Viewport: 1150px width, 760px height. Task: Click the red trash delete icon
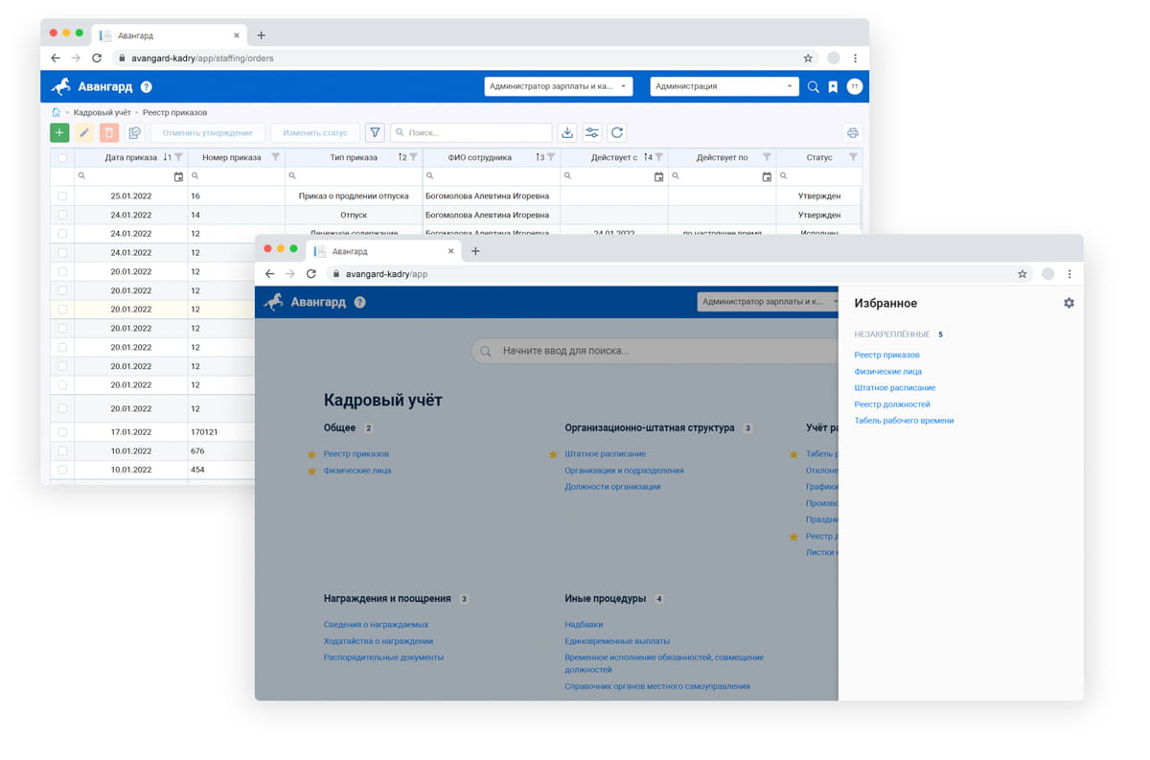coord(109,133)
